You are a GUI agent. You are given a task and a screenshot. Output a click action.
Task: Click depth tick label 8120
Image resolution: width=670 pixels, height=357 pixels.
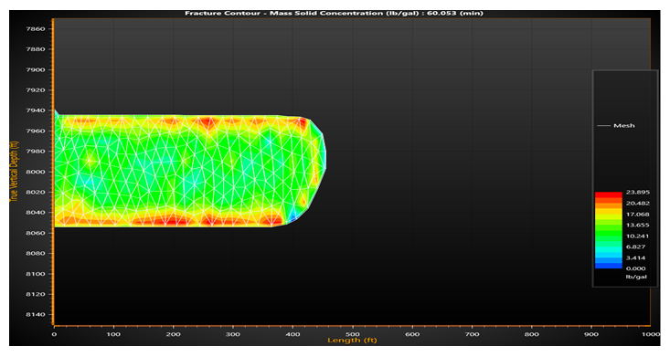(36, 294)
